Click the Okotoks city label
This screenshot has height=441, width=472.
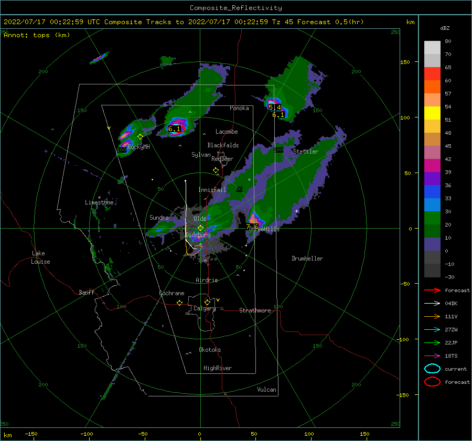pos(210,350)
